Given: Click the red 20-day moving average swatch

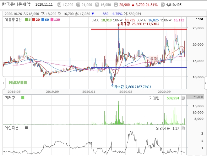Looking at the screenshot, I should click(x=34, y=20).
